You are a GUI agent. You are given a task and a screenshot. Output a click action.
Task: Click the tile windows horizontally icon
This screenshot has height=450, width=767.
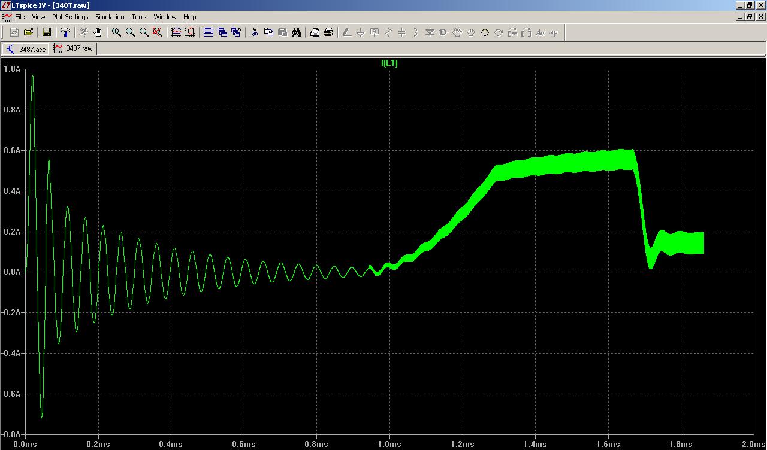(209, 32)
